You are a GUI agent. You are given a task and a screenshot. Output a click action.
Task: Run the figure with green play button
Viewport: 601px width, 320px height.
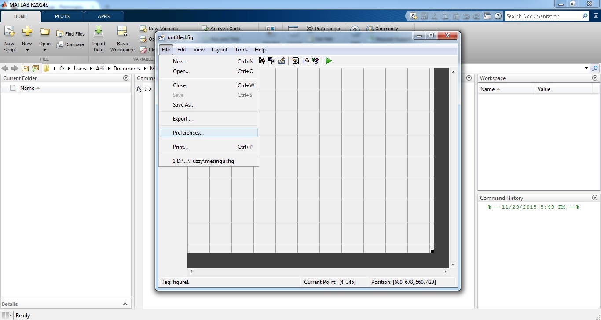pyautogui.click(x=329, y=61)
